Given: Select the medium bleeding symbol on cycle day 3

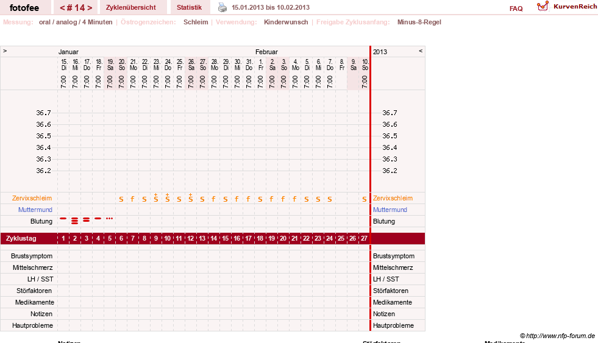Looking at the screenshot, I should point(86,219).
